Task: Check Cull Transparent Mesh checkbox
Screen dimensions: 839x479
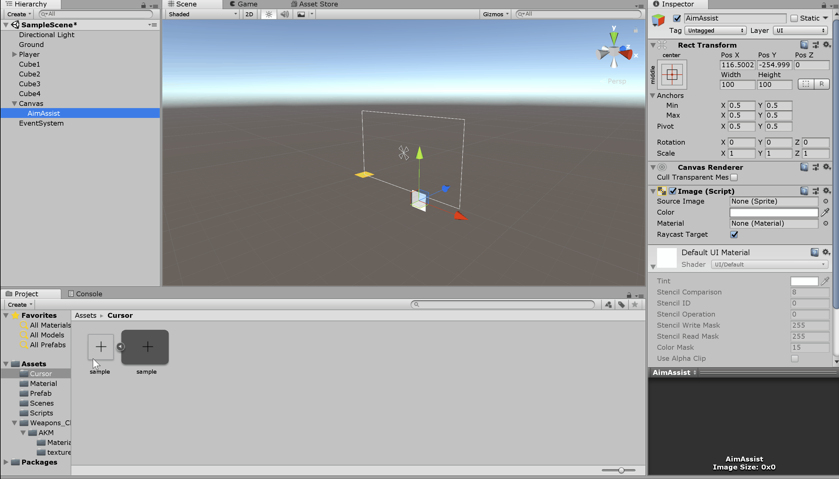Action: click(x=734, y=177)
